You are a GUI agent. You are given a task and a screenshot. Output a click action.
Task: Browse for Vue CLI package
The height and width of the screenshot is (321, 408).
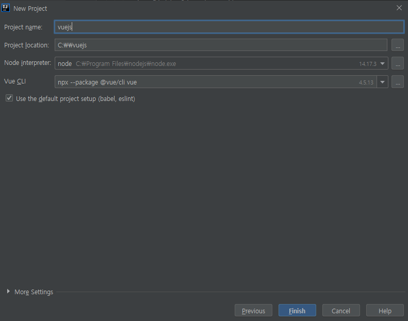pyautogui.click(x=397, y=82)
